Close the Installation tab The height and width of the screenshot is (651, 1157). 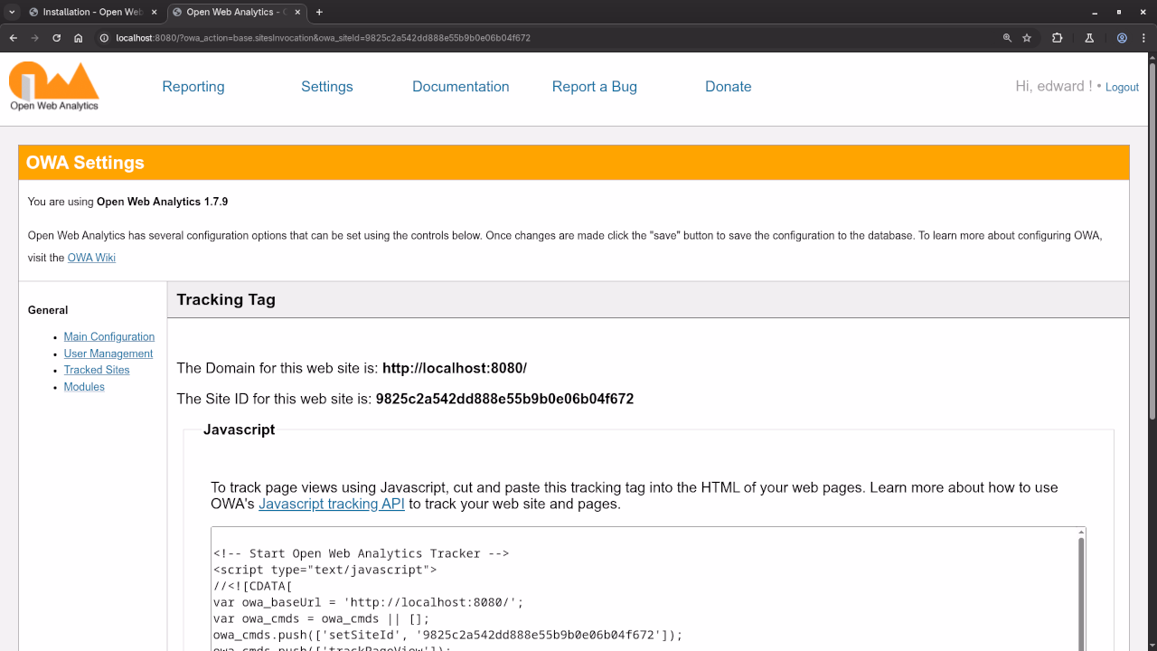click(153, 12)
